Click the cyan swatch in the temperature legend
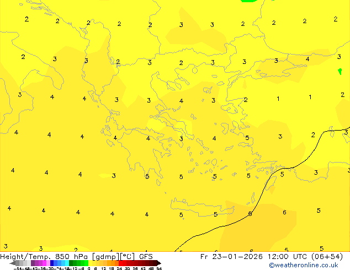 (67, 263)
